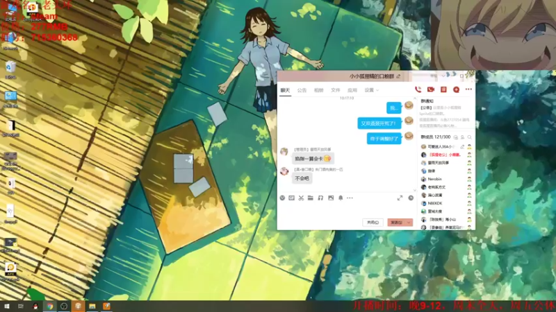Open the last orange icon on the taskbar
The image size is (556, 312).
pyautogui.click(x=107, y=306)
